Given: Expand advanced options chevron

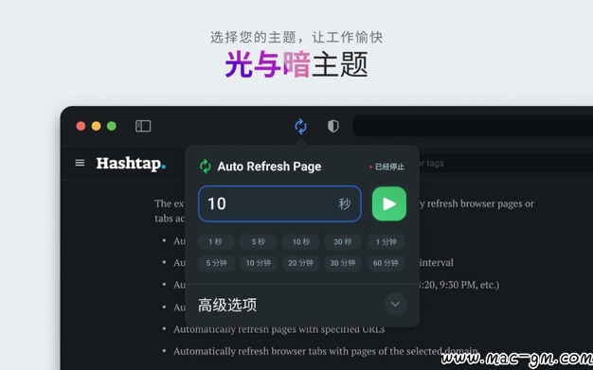Looking at the screenshot, I should [395, 305].
